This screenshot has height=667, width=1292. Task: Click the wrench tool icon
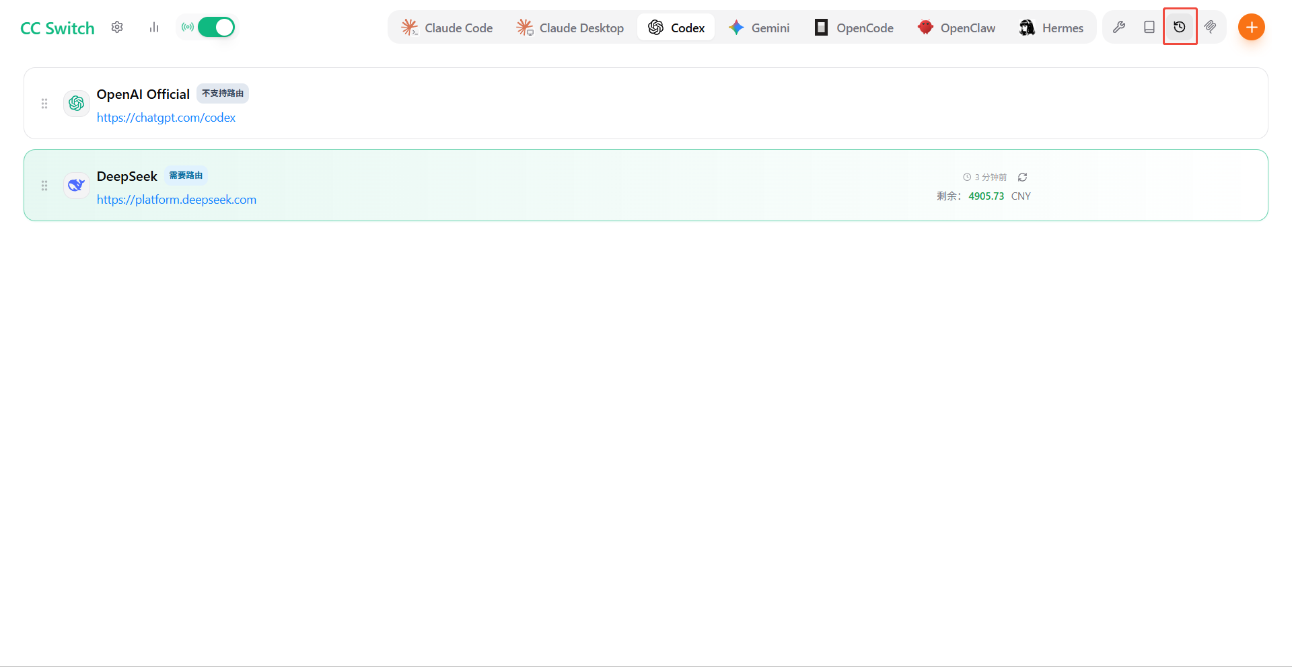point(1119,27)
